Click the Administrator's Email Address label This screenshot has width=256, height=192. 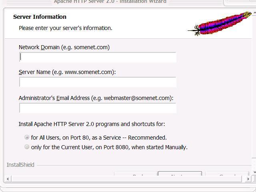pyautogui.click(x=96, y=98)
